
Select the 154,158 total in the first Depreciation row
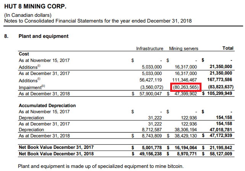click(224, 117)
